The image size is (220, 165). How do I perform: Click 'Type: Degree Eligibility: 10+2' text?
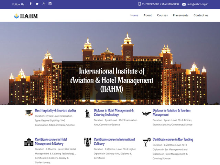point(50,121)
